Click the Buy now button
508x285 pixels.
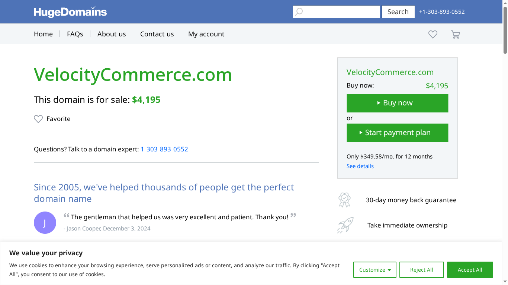397,103
